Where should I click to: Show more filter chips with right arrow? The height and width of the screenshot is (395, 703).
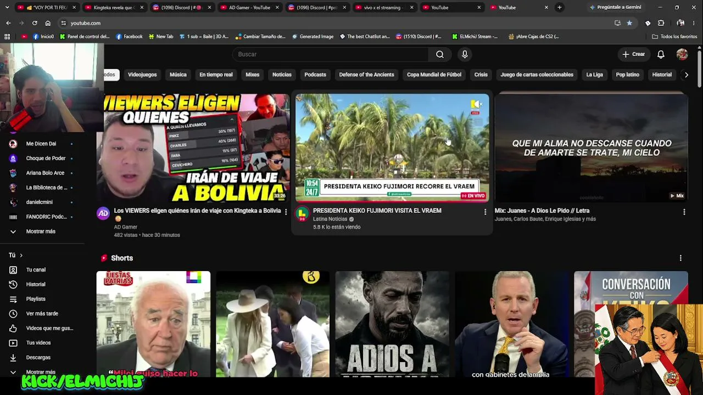click(687, 75)
